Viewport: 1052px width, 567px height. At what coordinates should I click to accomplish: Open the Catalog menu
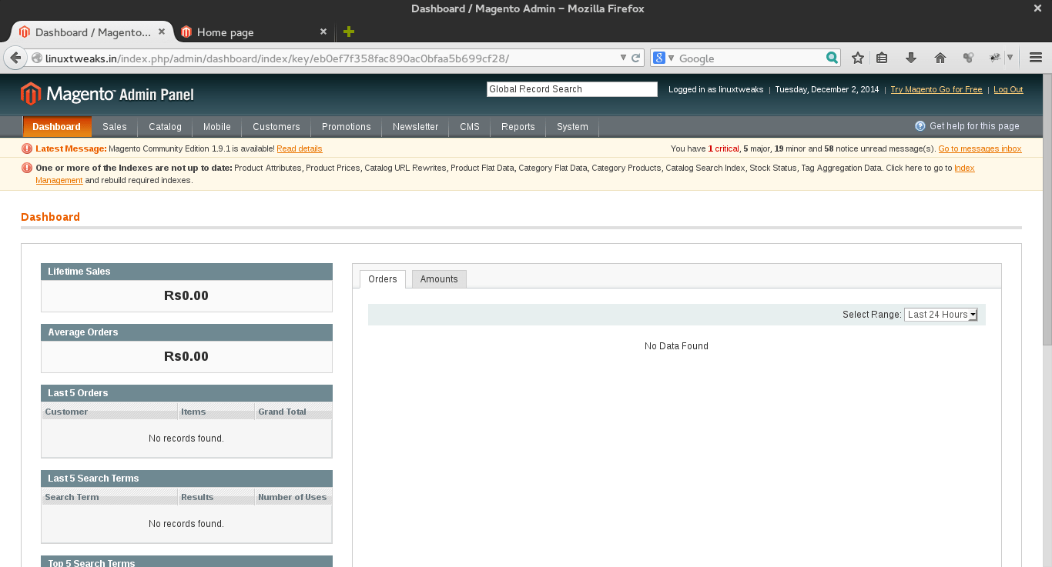(x=165, y=127)
